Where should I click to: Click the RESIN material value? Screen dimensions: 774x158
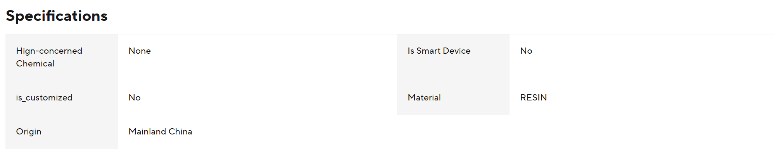coord(534,98)
